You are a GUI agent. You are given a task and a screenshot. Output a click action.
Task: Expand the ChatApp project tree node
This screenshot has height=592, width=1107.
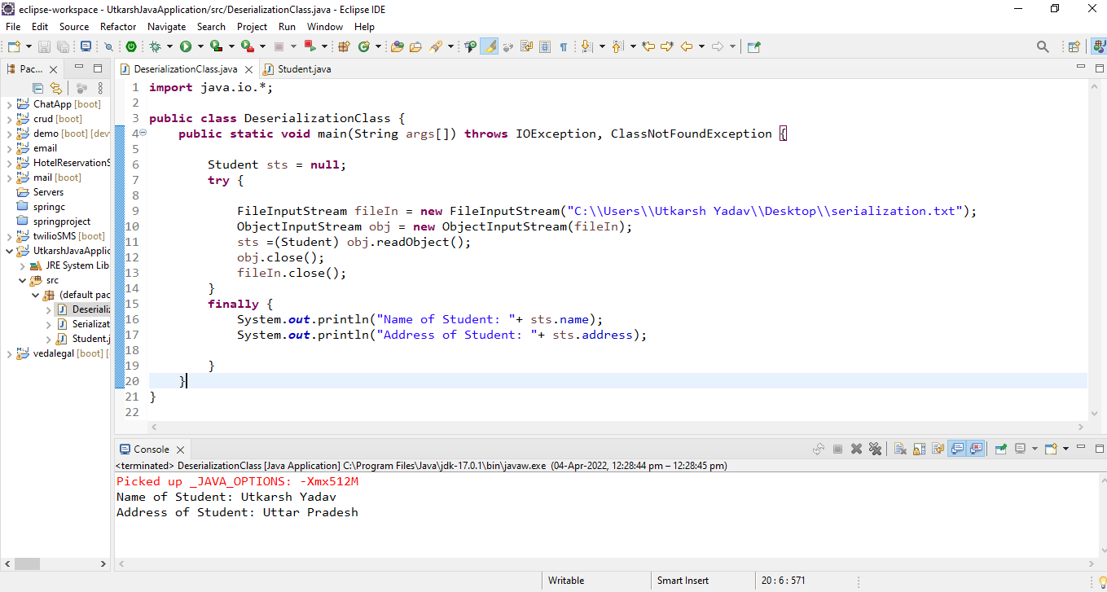(9, 104)
